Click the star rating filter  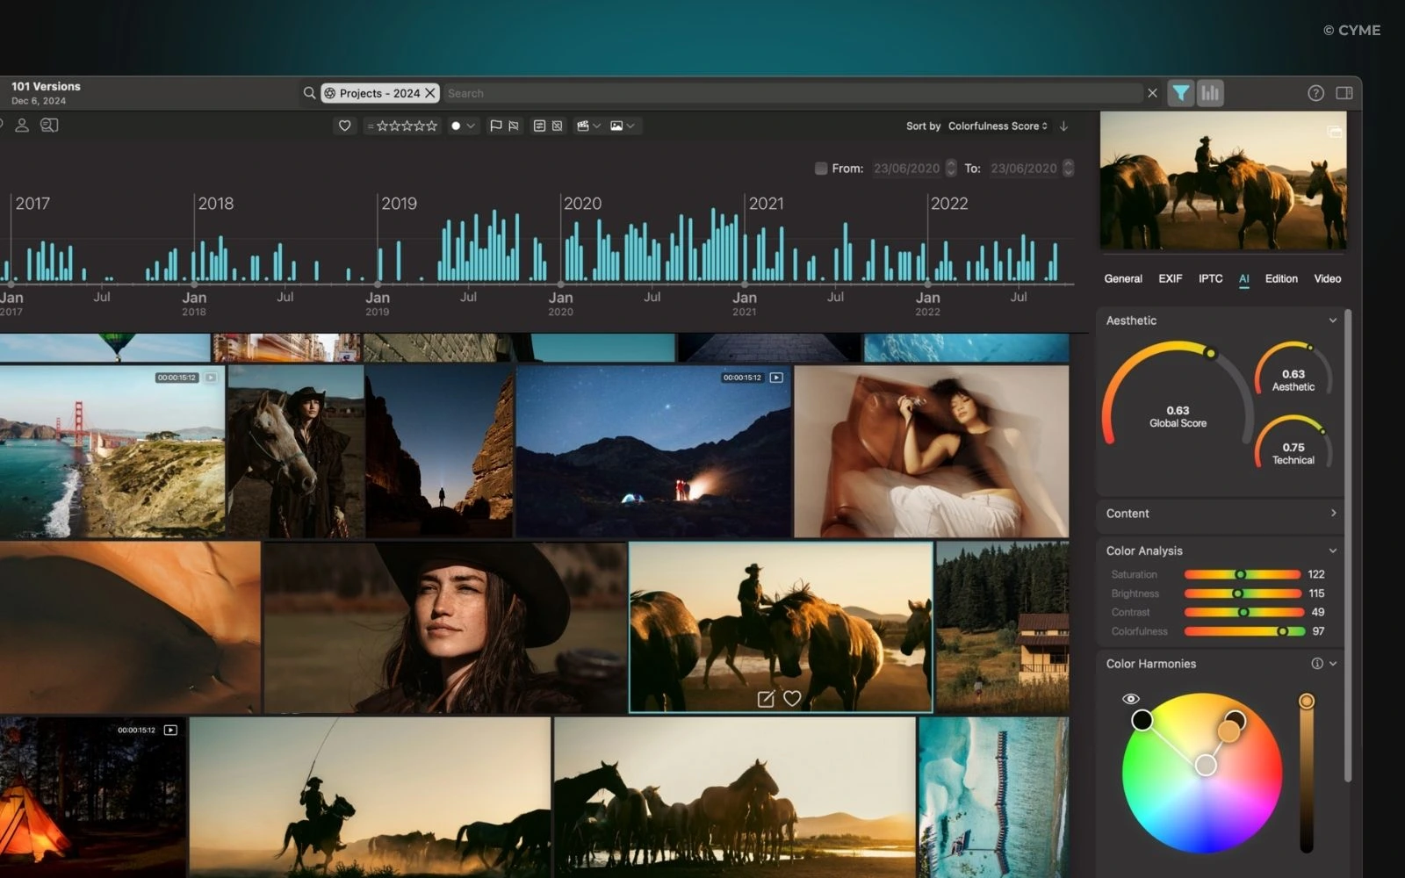(x=402, y=126)
